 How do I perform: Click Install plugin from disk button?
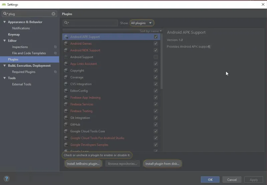tap(162, 164)
